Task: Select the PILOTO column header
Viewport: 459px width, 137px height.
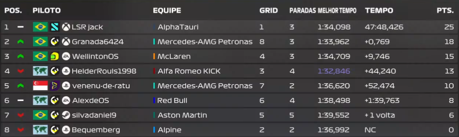Action: (47, 11)
